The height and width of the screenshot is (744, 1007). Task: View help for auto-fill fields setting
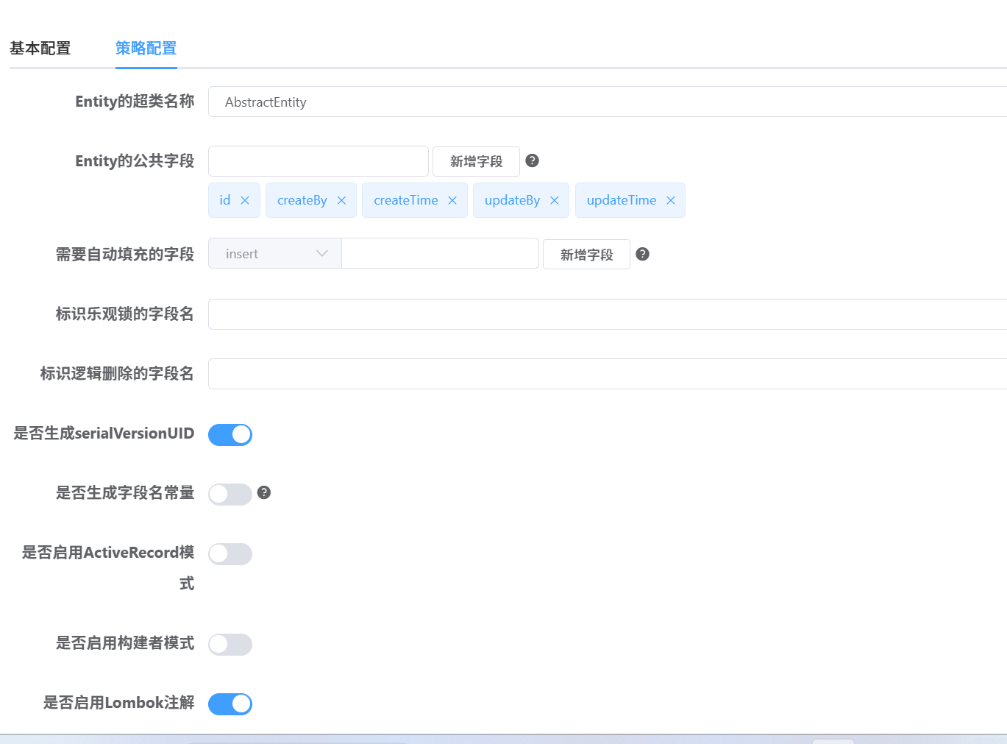pyautogui.click(x=642, y=254)
